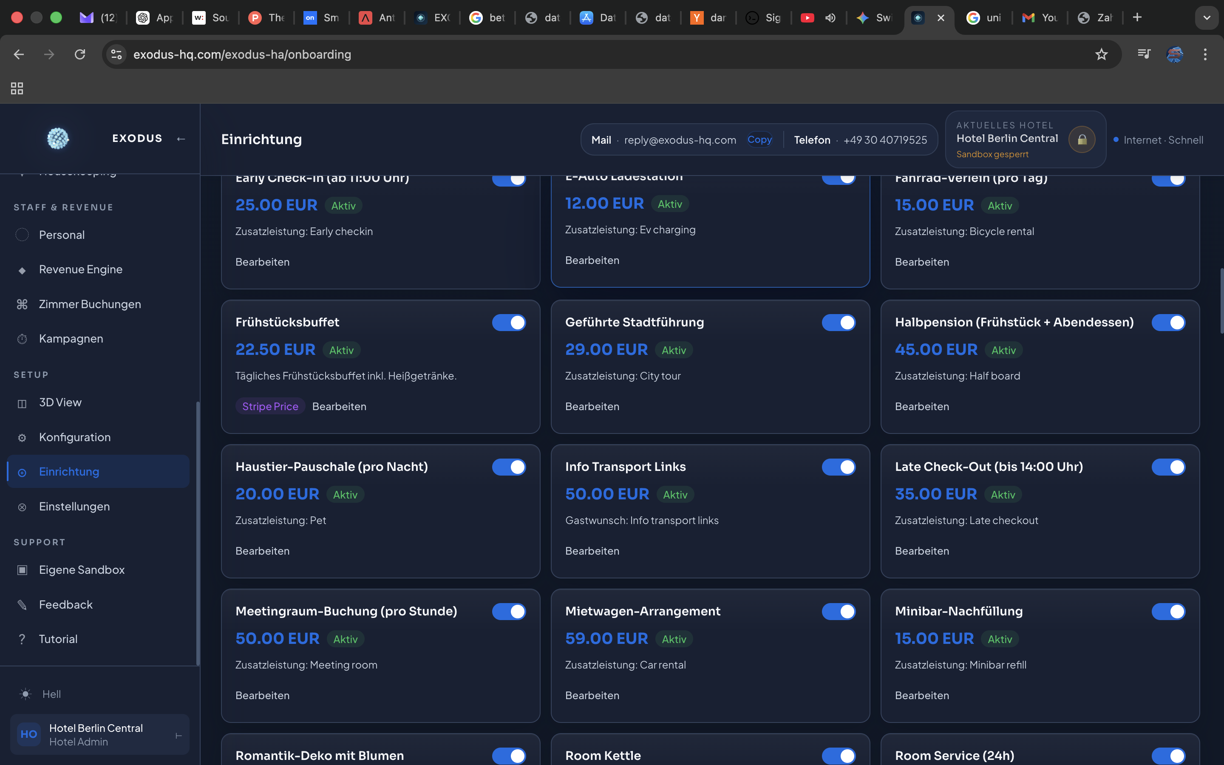Click Bearbeiten for Early Check-In
The height and width of the screenshot is (765, 1224).
click(x=263, y=262)
